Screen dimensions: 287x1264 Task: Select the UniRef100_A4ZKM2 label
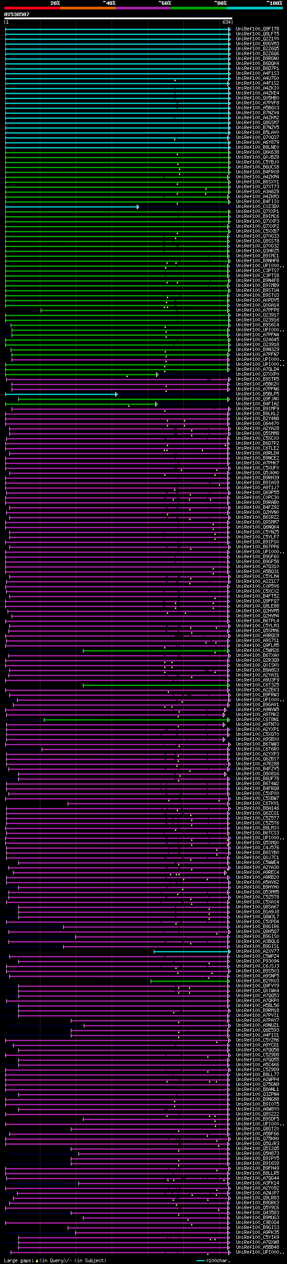[257, 117]
